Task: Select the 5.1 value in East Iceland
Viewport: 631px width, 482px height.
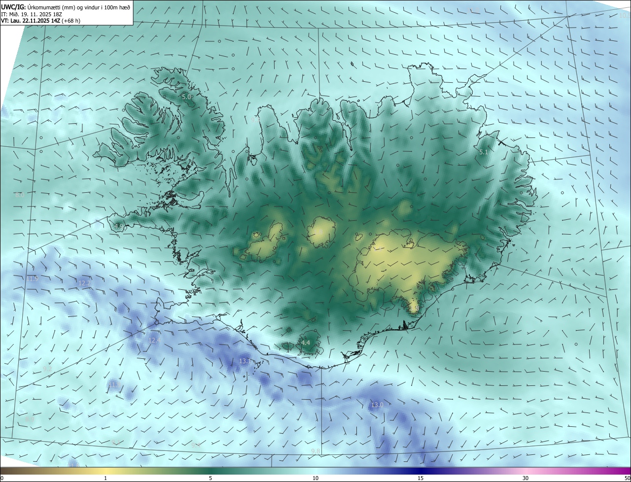Action: point(484,152)
